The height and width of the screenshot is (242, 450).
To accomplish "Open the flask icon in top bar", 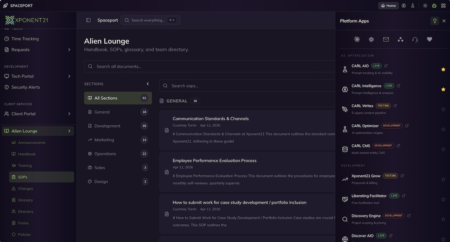I will [413, 5].
